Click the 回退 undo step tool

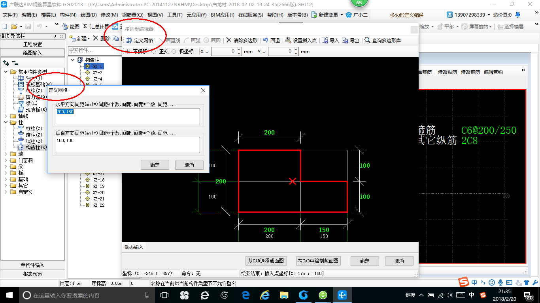tap(271, 40)
